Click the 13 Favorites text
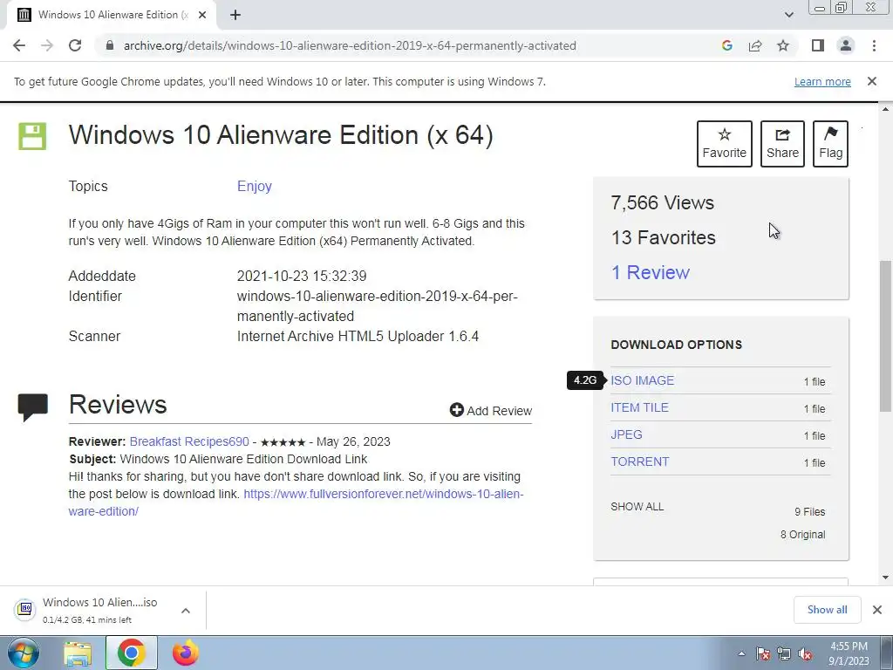 point(663,237)
